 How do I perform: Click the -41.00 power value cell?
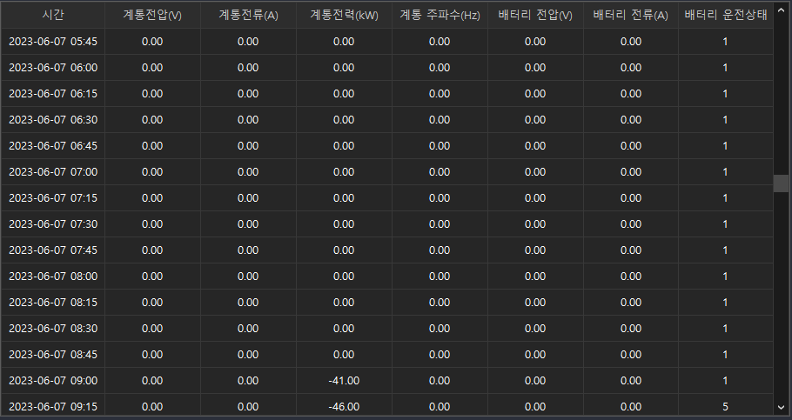344,381
